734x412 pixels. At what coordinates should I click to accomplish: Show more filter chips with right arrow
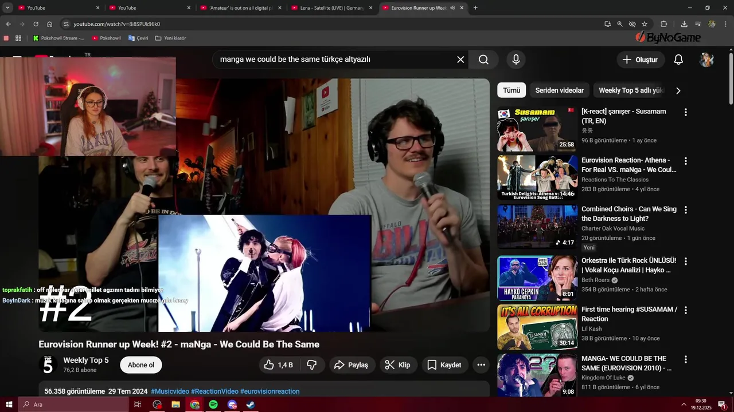click(x=678, y=90)
